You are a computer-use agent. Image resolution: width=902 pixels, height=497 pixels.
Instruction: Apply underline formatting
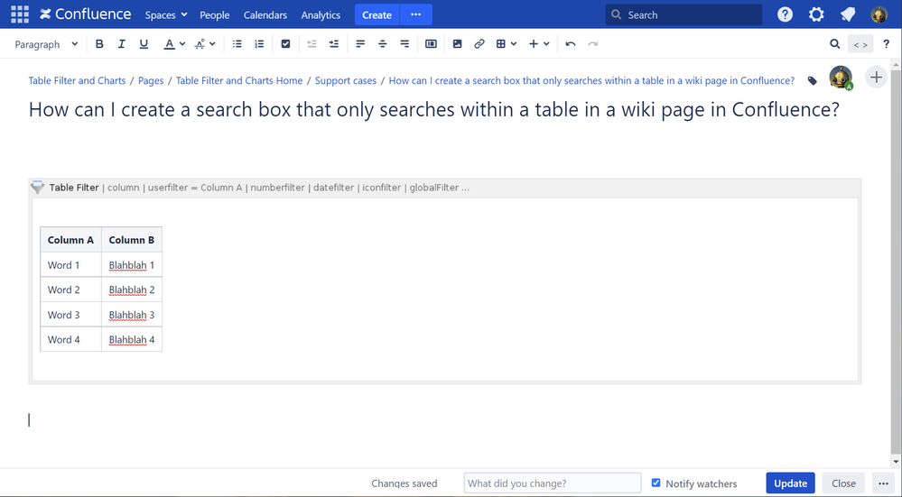(144, 43)
